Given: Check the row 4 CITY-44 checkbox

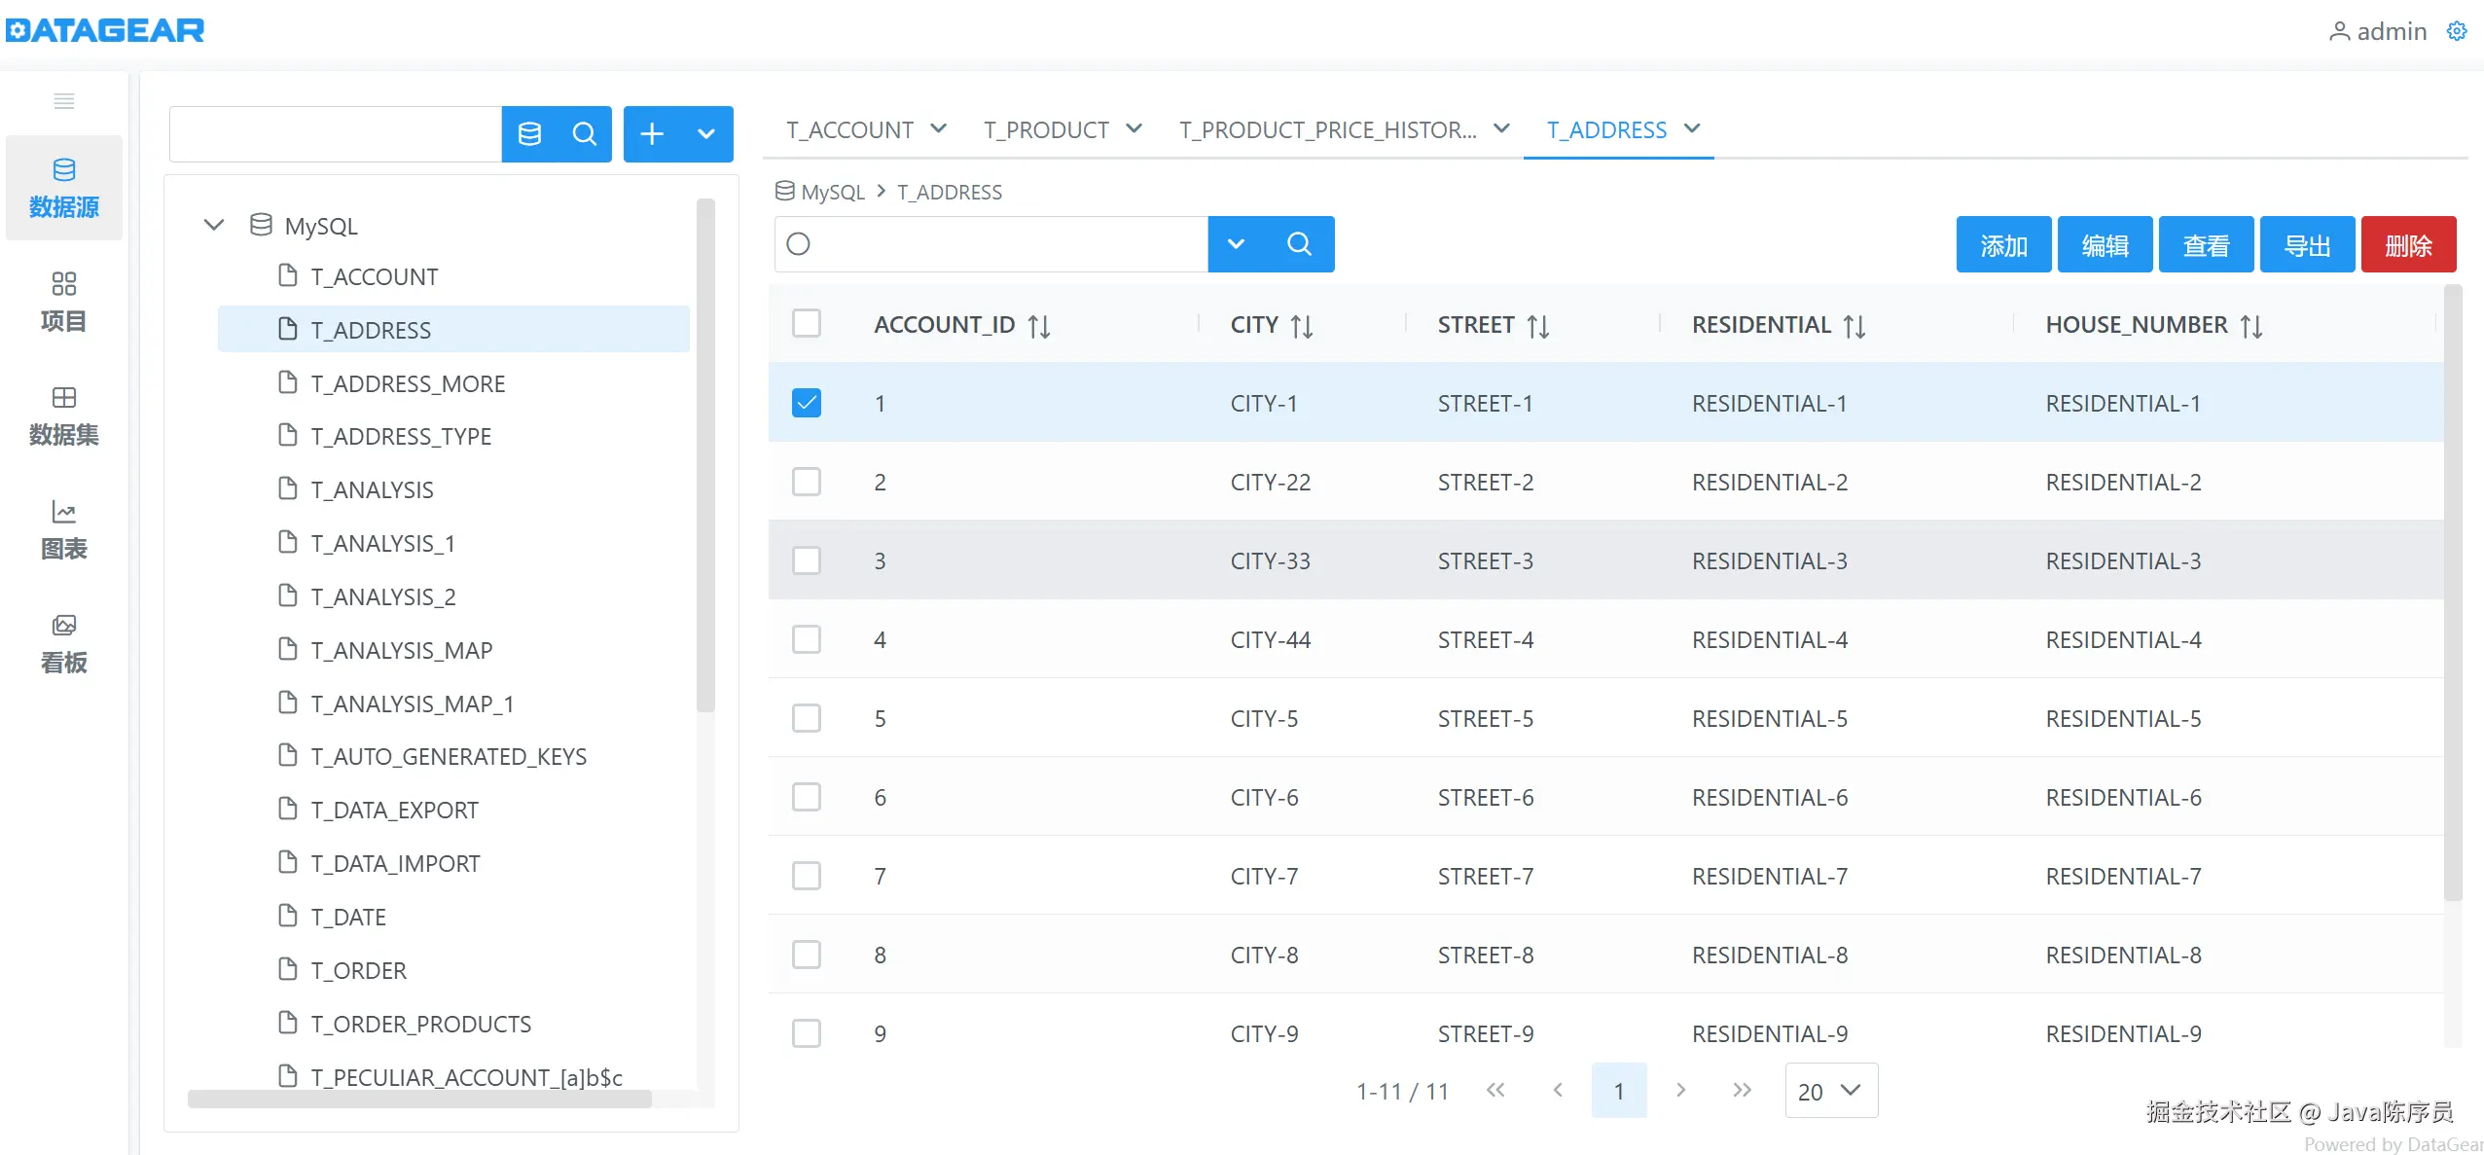Looking at the screenshot, I should [807, 638].
